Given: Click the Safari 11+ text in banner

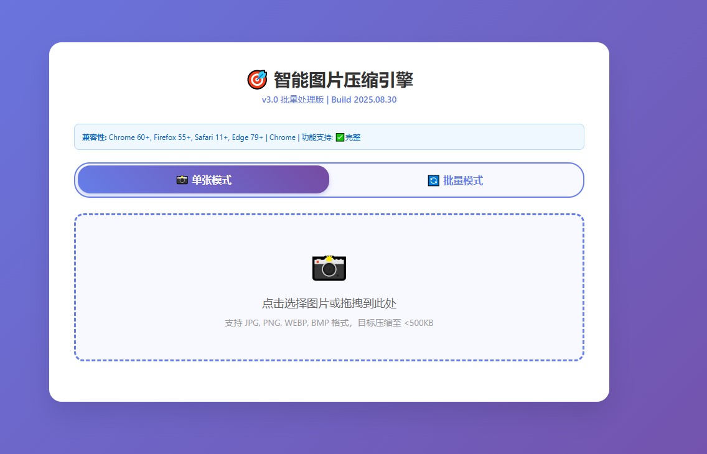Looking at the screenshot, I should pyautogui.click(x=211, y=137).
